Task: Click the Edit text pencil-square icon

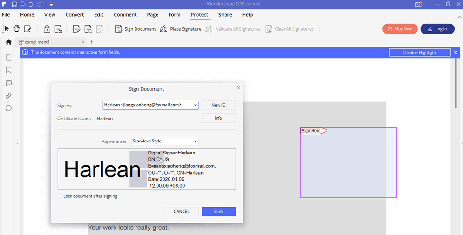Action: pos(27,28)
